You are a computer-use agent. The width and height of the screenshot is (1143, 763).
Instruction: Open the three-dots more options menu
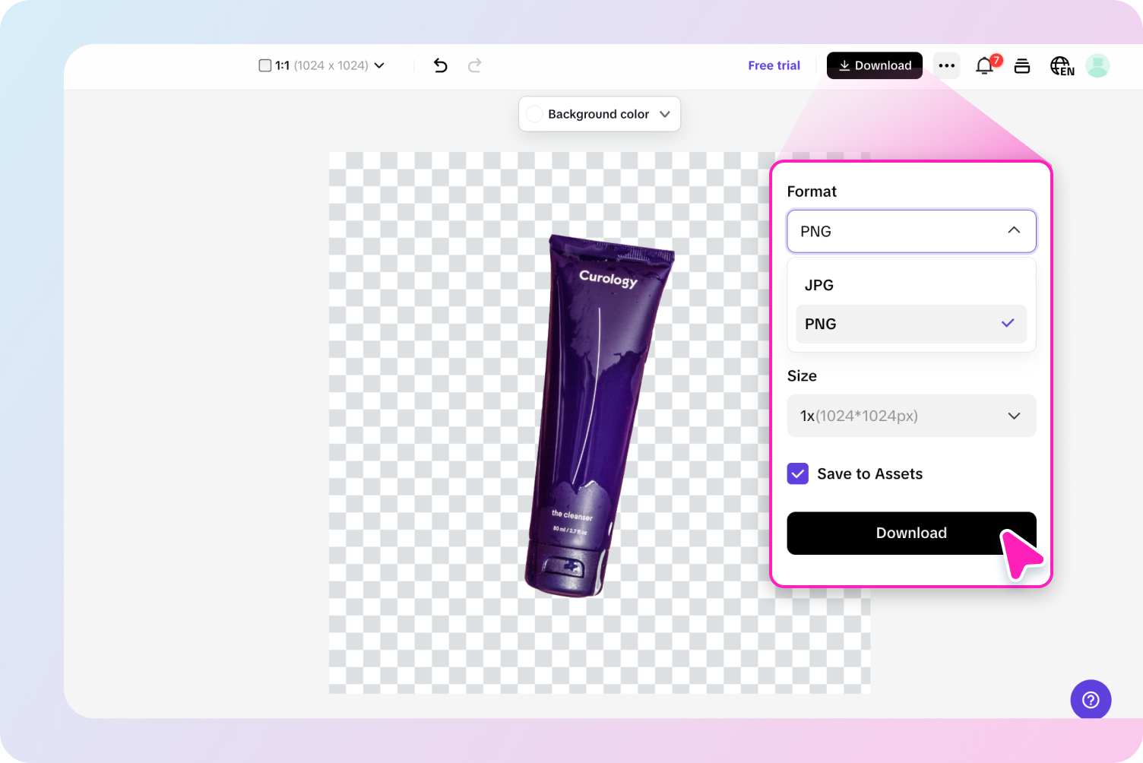click(x=947, y=65)
